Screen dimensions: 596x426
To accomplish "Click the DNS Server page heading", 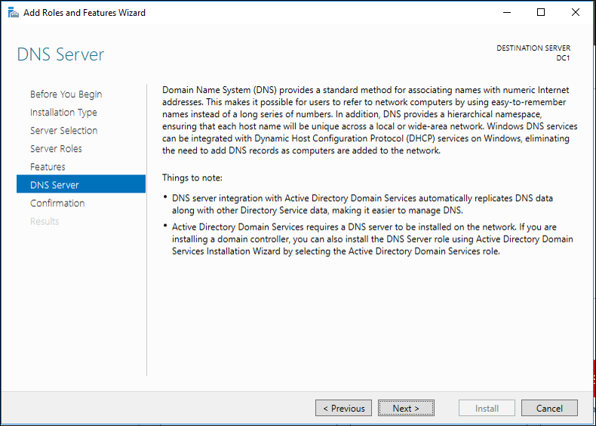I will [x=60, y=55].
